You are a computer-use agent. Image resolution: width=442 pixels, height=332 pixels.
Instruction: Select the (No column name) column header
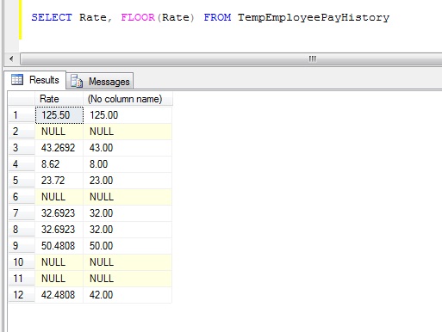(128, 99)
